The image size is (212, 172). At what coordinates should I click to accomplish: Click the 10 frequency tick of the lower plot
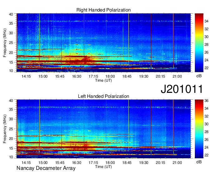pos(11,157)
